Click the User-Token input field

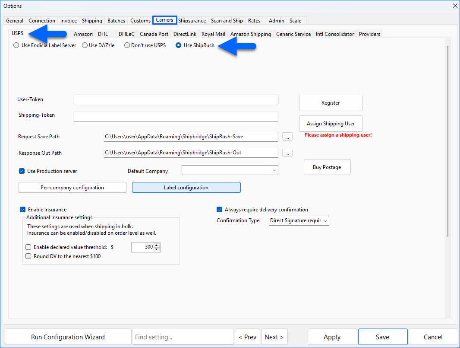coord(176,99)
